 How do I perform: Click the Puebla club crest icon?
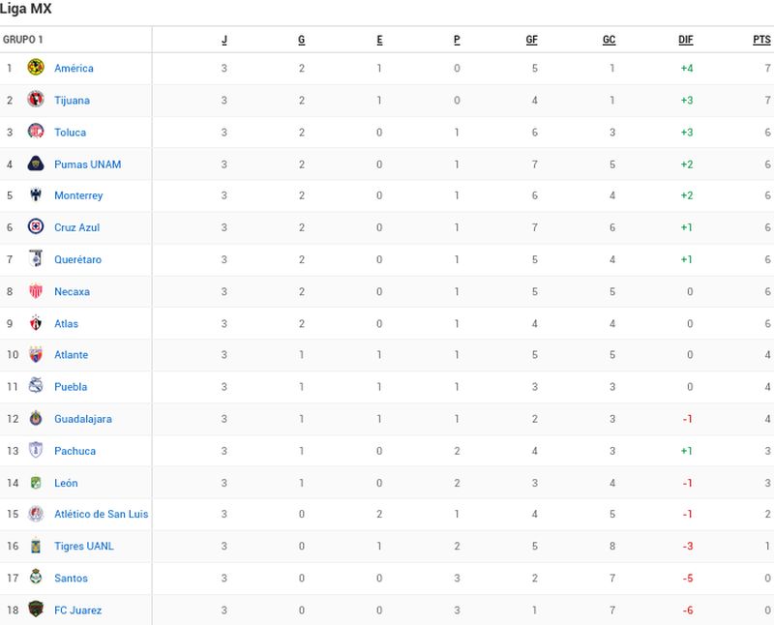[x=36, y=386]
